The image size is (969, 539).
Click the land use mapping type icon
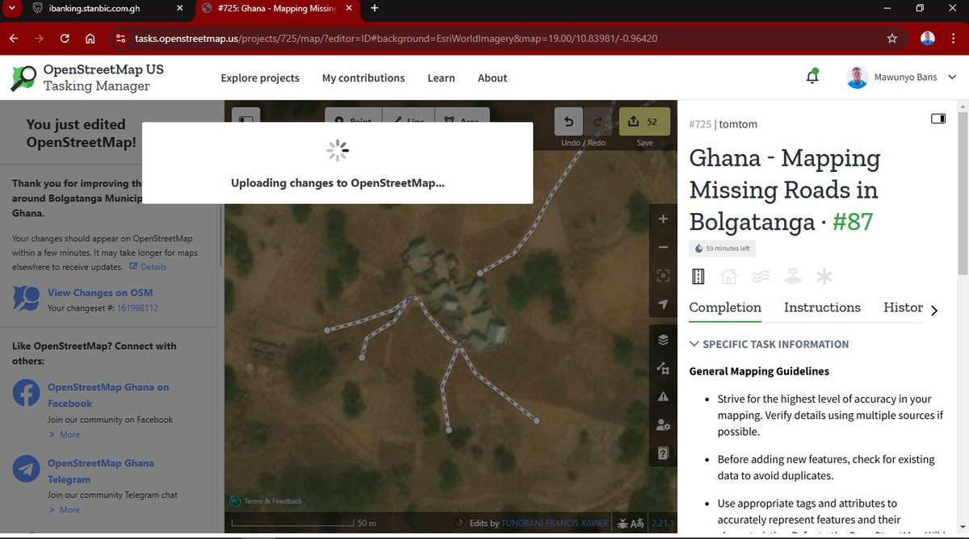(x=792, y=277)
